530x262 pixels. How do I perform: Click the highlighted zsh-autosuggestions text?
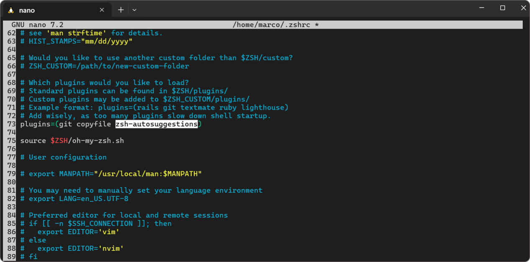click(156, 124)
